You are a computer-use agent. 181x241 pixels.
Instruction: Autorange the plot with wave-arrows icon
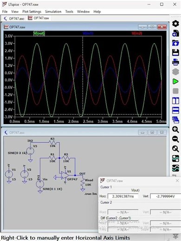click(175, 159)
